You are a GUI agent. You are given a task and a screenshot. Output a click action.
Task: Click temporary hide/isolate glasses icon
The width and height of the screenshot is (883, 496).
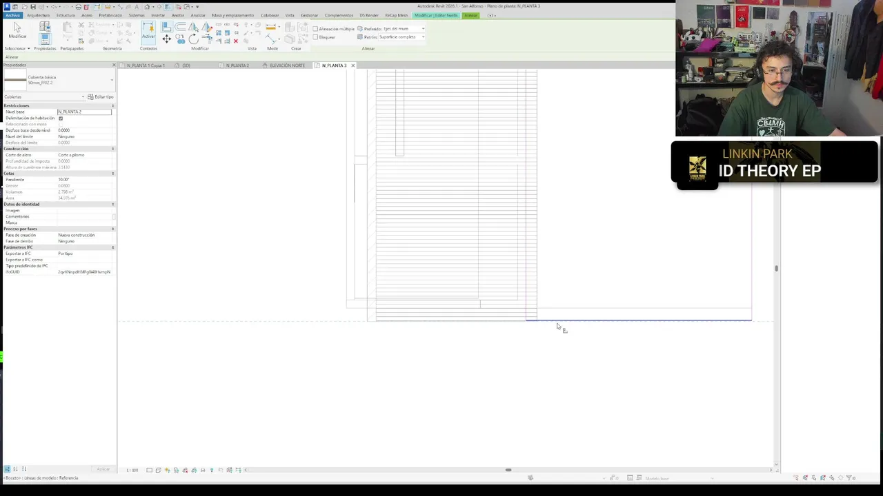(203, 470)
